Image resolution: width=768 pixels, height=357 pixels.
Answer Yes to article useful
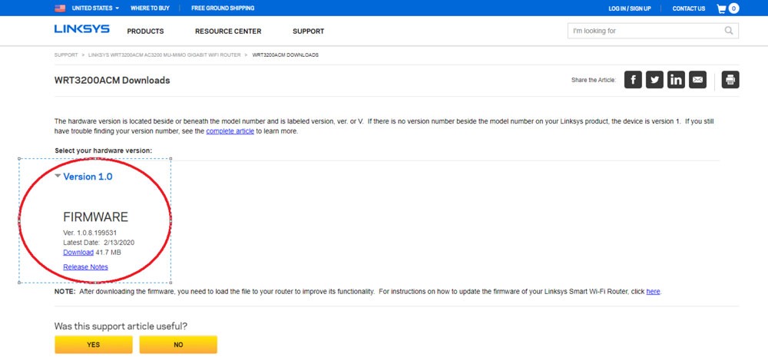94,345
